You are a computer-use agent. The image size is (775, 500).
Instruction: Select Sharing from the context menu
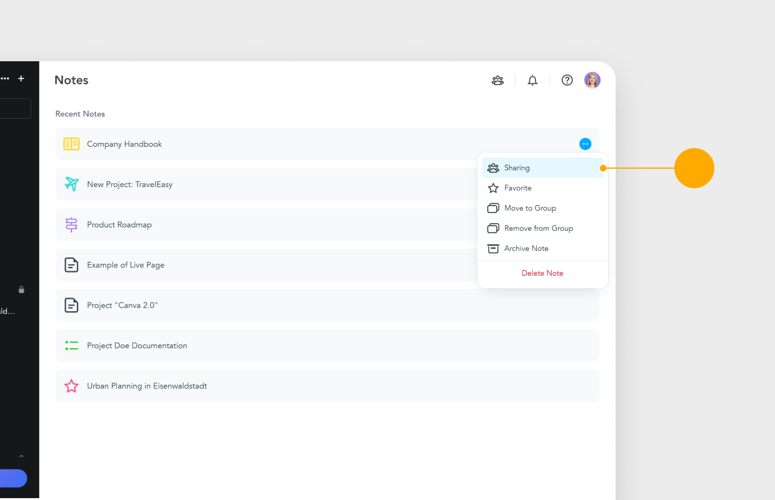tap(542, 168)
